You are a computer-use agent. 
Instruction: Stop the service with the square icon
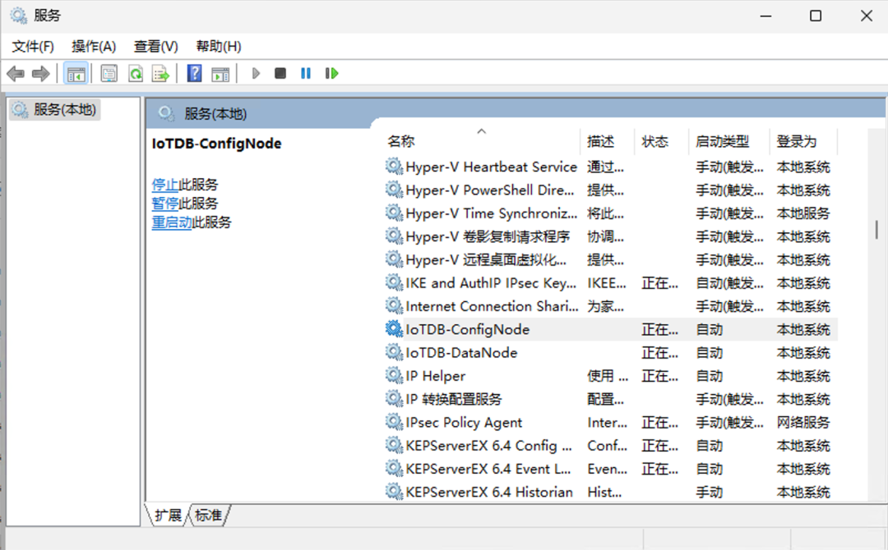pos(280,74)
